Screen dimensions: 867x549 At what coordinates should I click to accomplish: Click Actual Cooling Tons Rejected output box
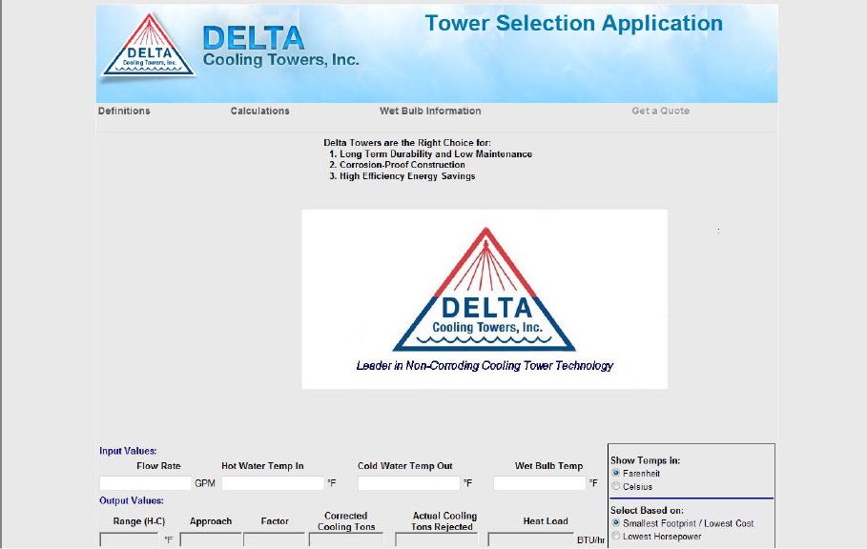click(438, 540)
